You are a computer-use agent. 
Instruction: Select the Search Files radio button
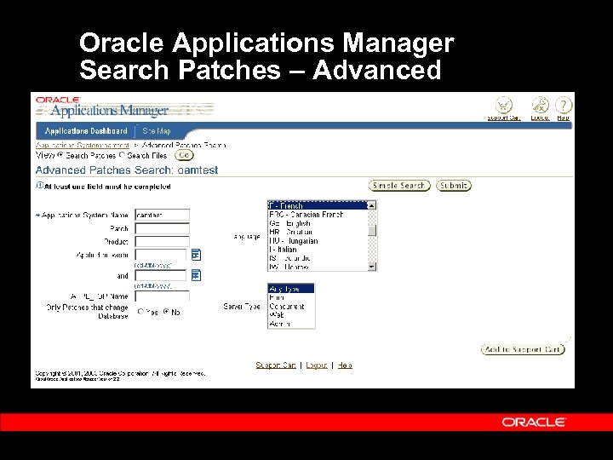[122, 155]
